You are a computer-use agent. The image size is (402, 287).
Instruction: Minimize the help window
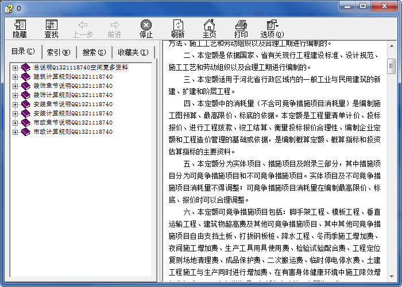(347, 6)
